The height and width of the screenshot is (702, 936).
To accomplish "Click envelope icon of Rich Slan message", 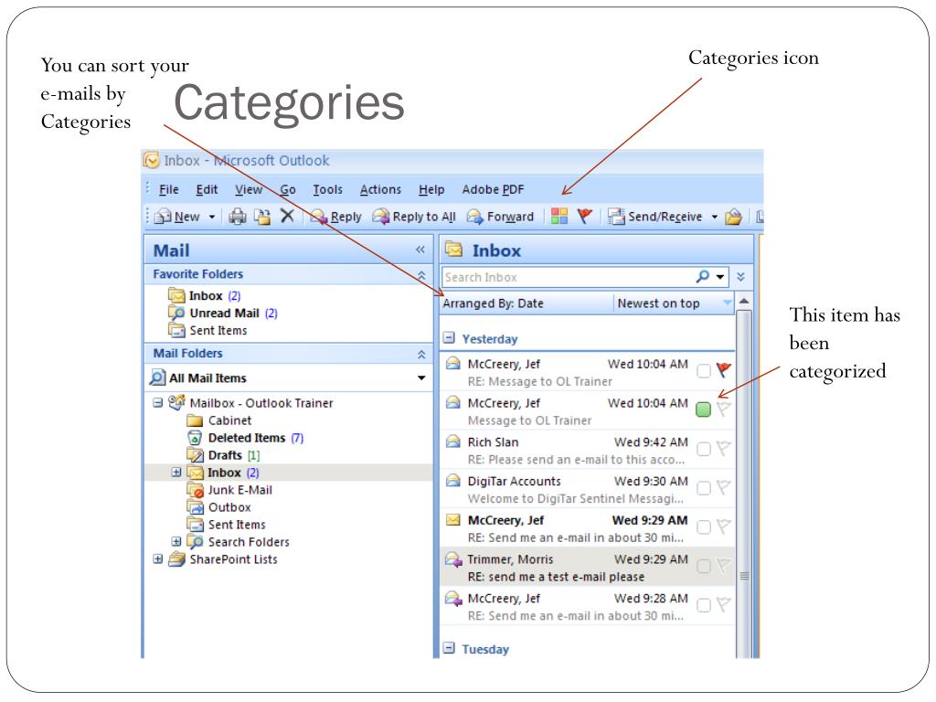I will [453, 441].
